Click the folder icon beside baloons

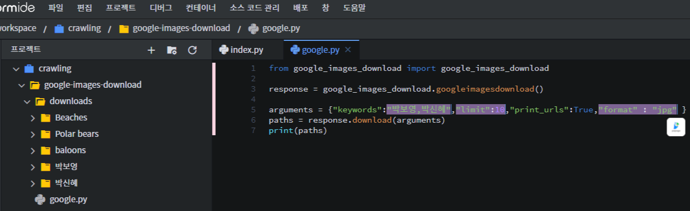[x=45, y=150]
